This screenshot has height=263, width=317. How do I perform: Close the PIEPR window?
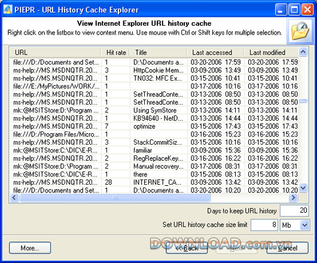(307, 10)
